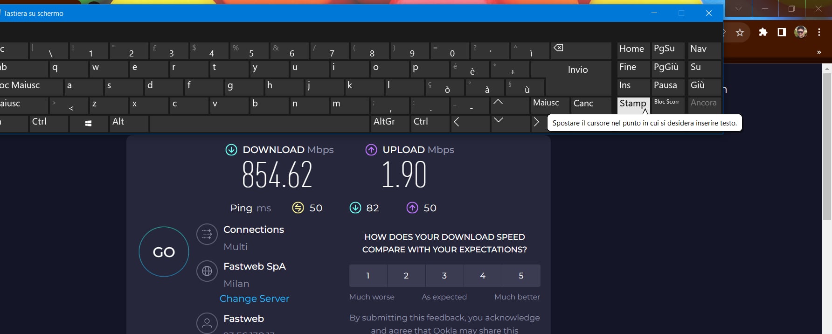Toggle the Bloc Scorr key

[x=667, y=104]
